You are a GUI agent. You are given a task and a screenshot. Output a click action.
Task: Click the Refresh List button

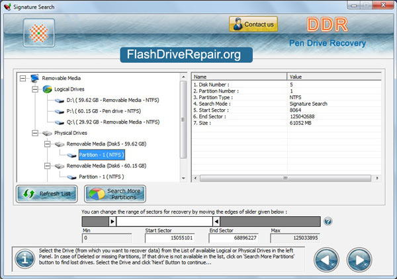click(x=47, y=194)
